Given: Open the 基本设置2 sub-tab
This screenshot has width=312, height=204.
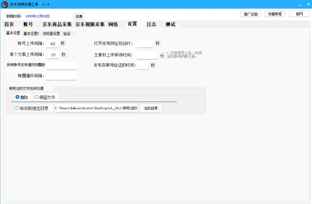Looking at the screenshot, I should 31,34.
